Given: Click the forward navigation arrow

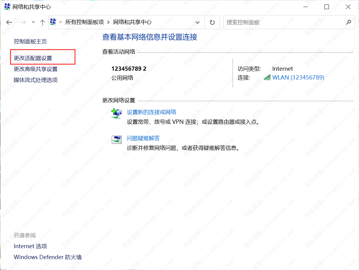Looking at the screenshot, I should pos(23,22).
